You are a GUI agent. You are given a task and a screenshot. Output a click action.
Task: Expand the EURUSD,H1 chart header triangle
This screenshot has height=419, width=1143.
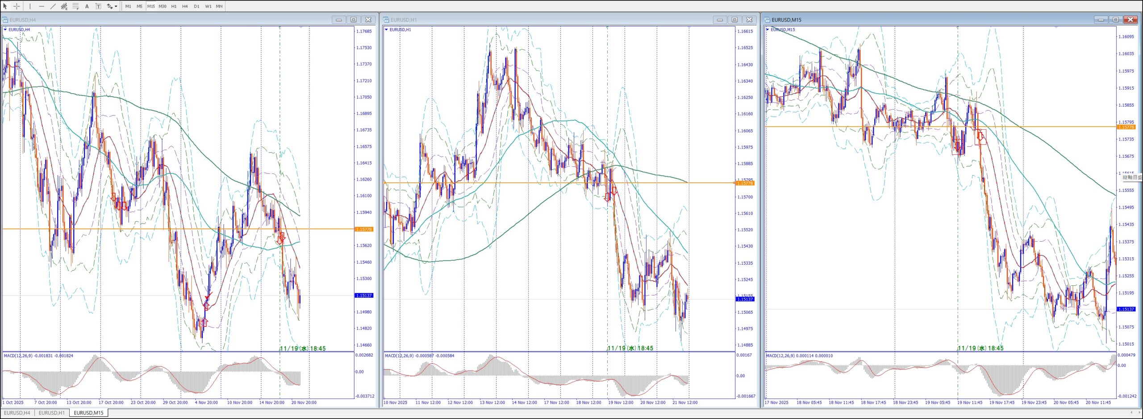pos(387,29)
